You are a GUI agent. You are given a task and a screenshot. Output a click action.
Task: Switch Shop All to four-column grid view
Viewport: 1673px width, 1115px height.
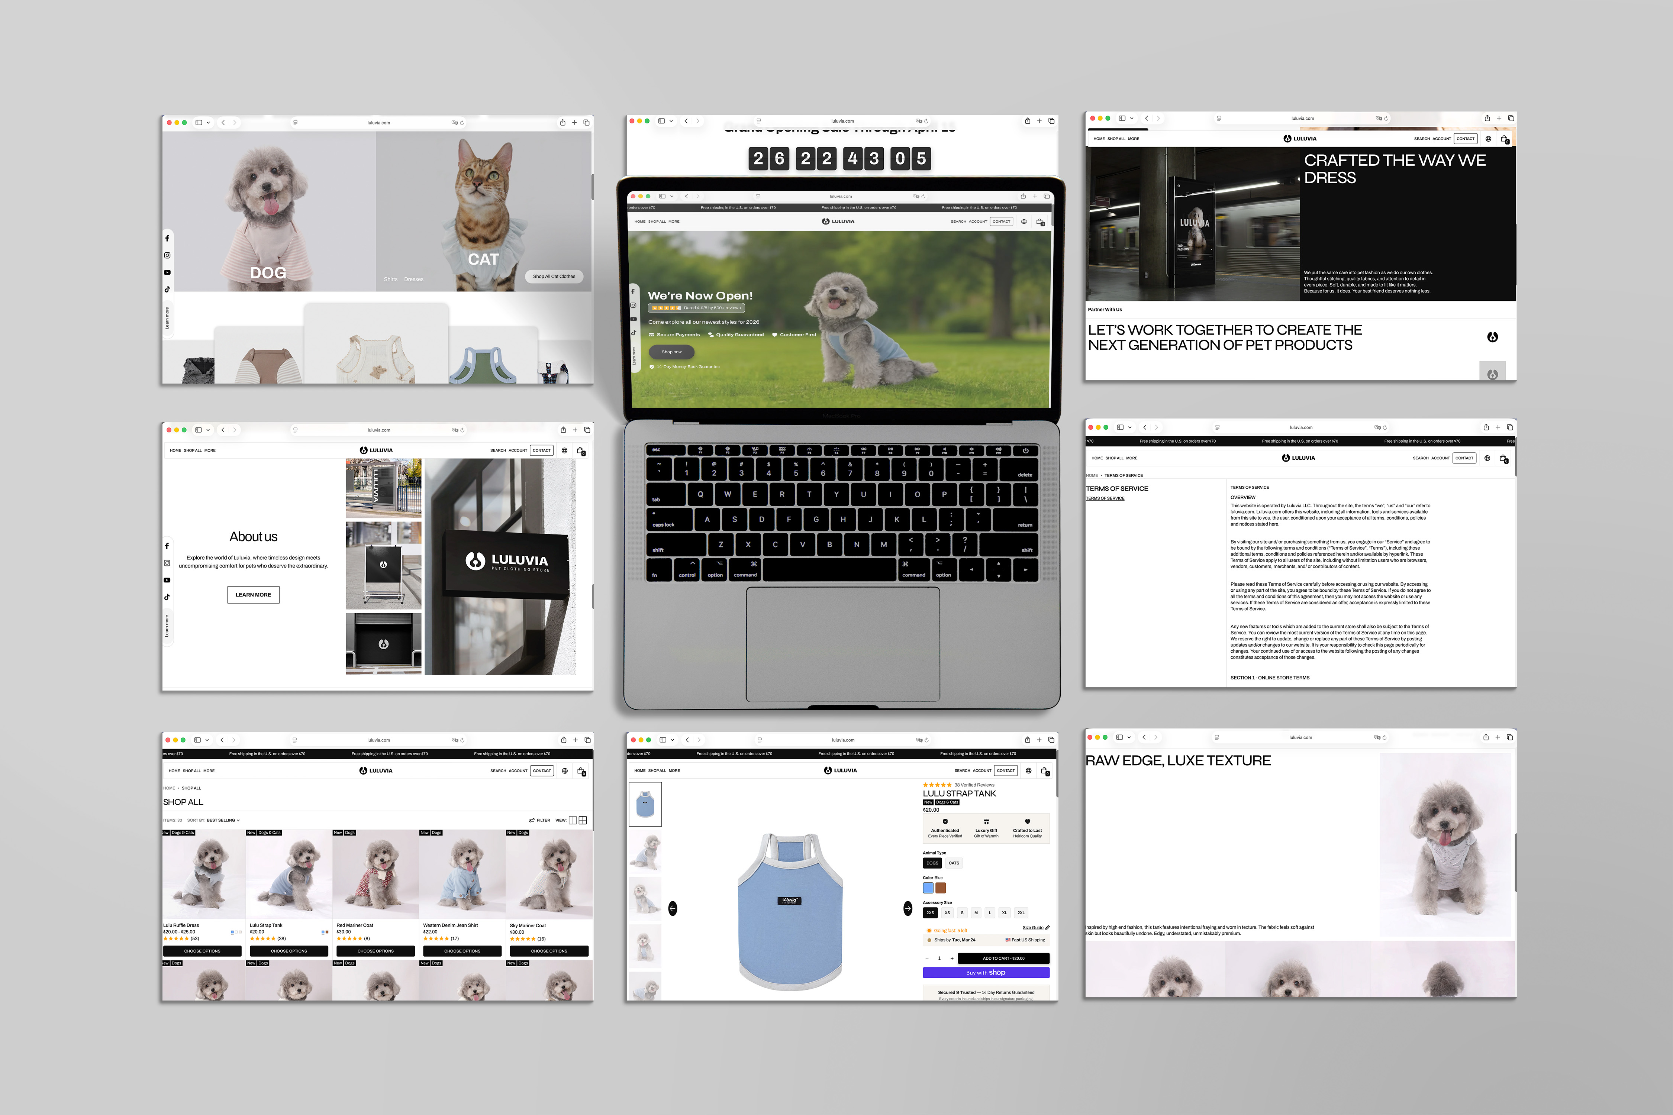[583, 820]
